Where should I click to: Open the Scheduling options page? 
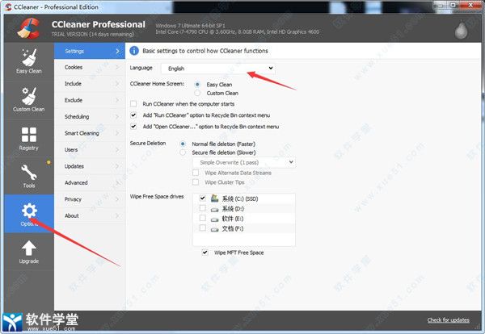tap(90, 117)
